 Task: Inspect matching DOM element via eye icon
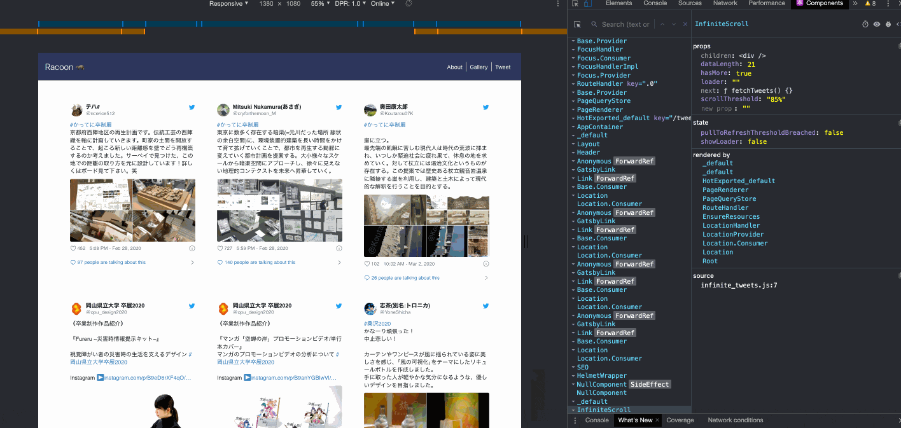[x=877, y=24]
